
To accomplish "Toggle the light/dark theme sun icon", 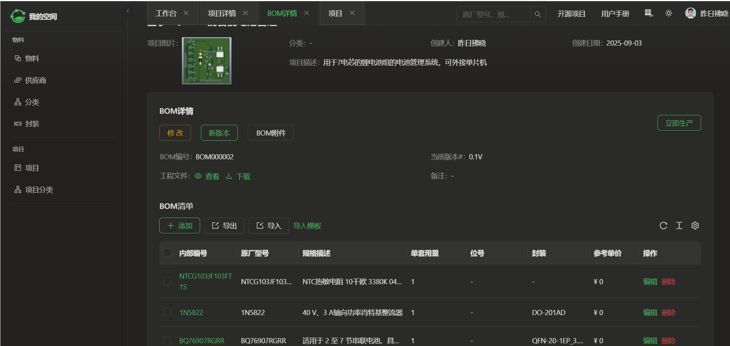I will 669,13.
